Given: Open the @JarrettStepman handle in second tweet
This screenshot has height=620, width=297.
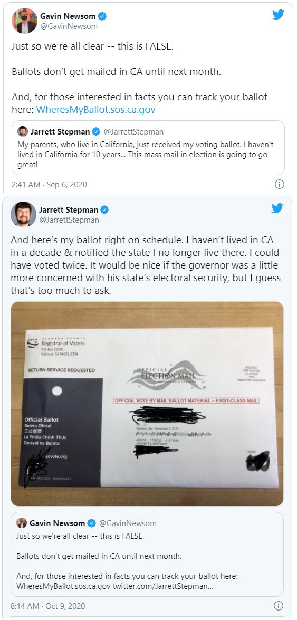Looking at the screenshot, I should [69, 220].
